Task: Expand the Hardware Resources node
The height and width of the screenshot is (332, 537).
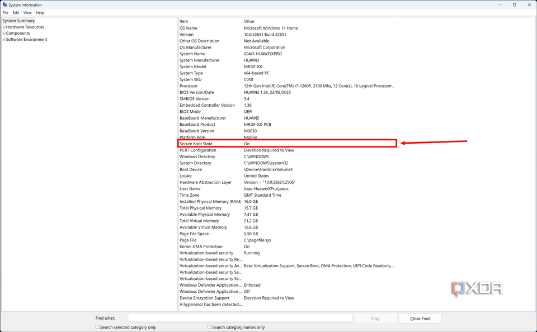Action: point(4,27)
